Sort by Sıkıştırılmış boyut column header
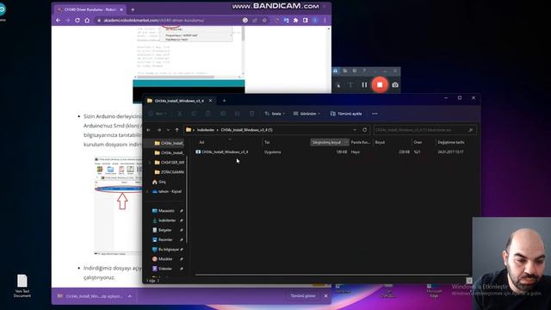Viewport: 551px width, 310px height. click(x=329, y=142)
